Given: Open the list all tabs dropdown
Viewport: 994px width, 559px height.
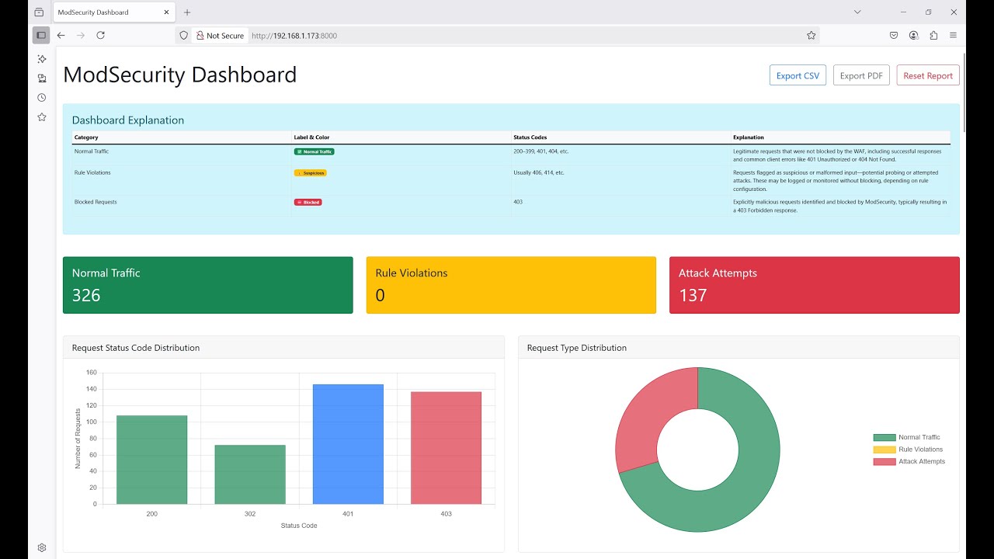Looking at the screenshot, I should tap(857, 12).
